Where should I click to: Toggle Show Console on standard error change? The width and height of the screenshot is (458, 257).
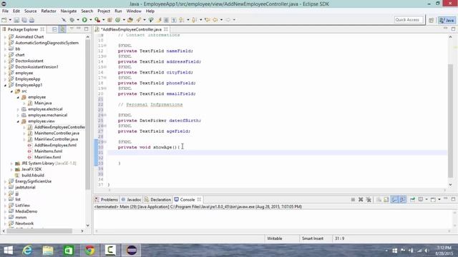click(402, 200)
